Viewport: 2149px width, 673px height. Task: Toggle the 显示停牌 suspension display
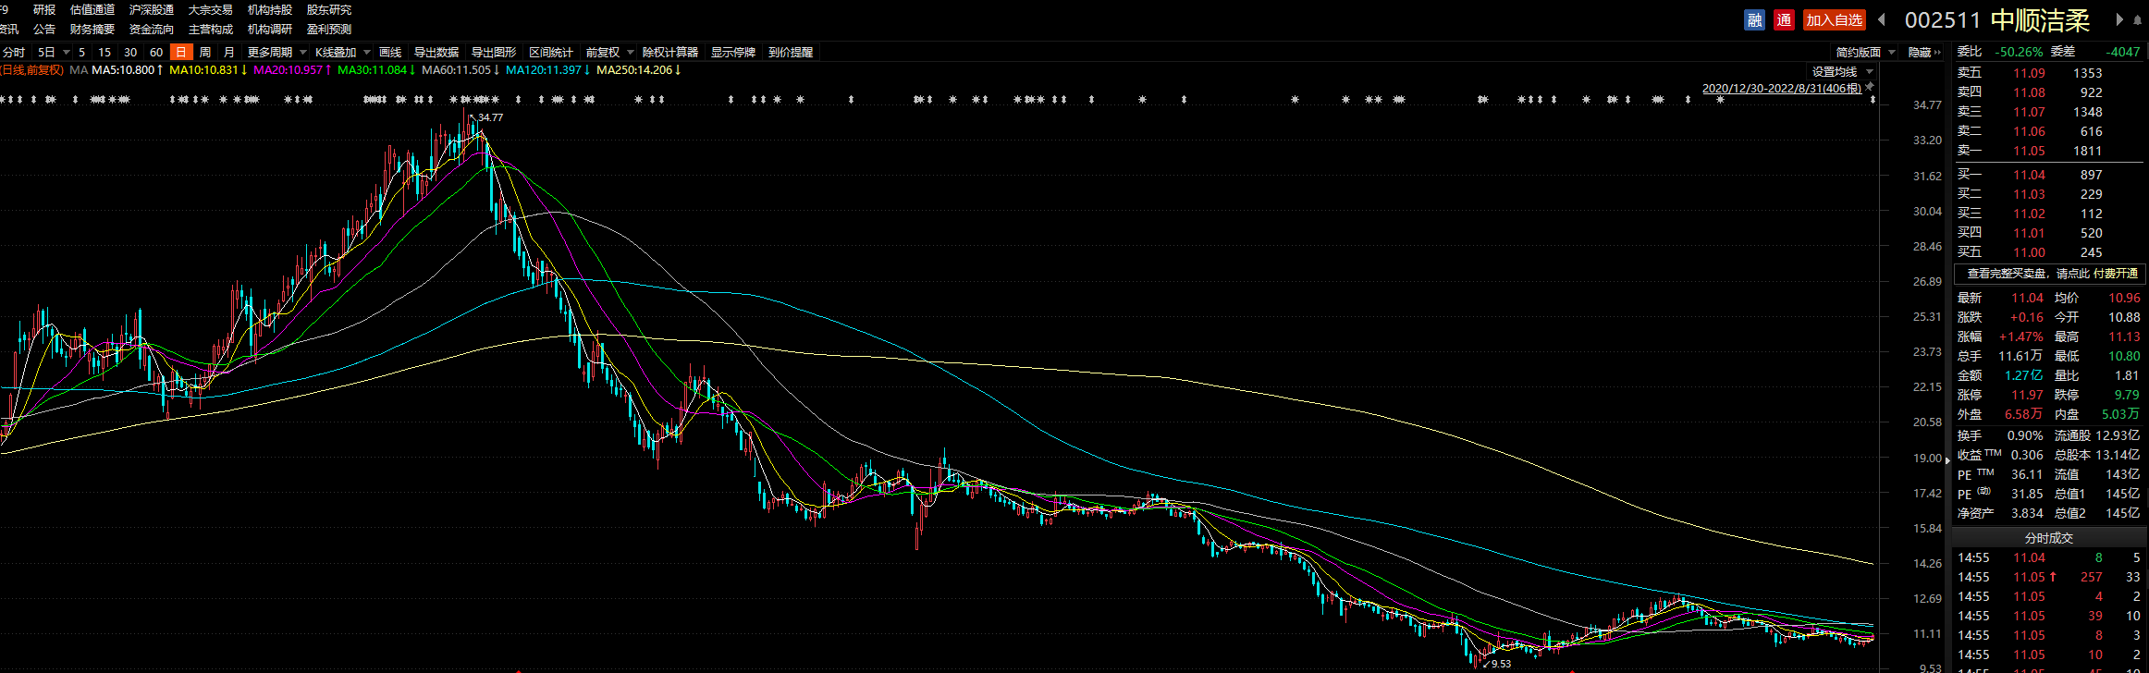(732, 53)
